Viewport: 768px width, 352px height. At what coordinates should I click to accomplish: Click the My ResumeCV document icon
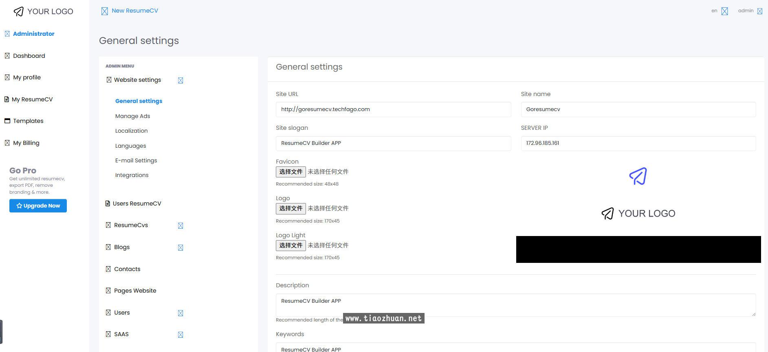tap(7, 99)
